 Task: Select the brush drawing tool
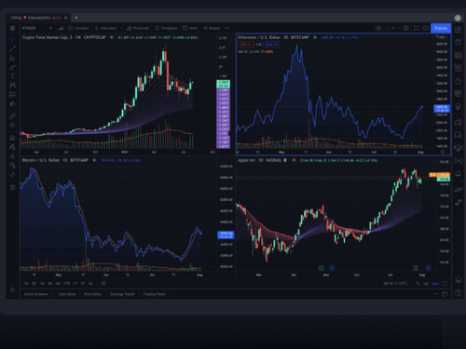coord(12,67)
